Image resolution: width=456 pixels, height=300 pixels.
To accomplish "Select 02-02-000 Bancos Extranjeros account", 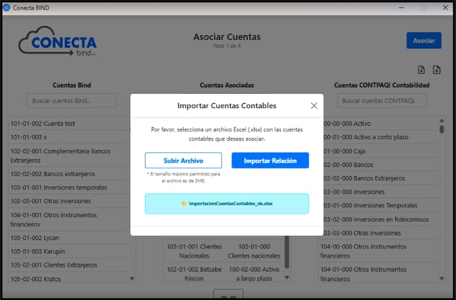I will coord(380,178).
